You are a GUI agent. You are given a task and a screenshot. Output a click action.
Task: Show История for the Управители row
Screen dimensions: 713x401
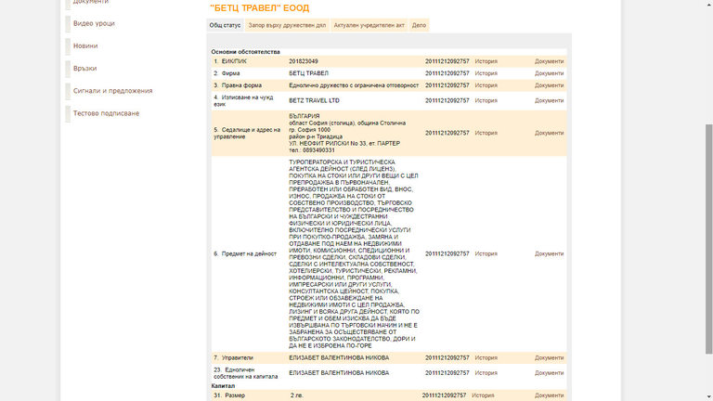486,357
